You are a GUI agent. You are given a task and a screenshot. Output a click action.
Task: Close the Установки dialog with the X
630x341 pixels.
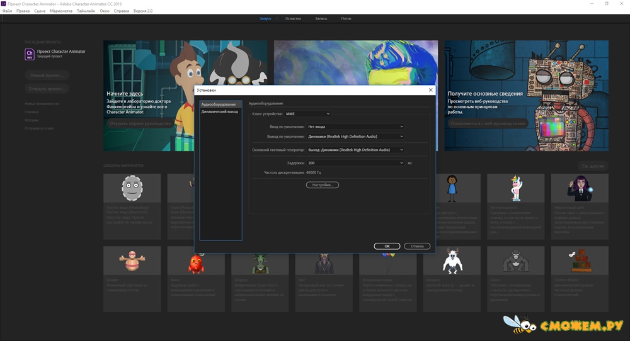click(x=431, y=90)
